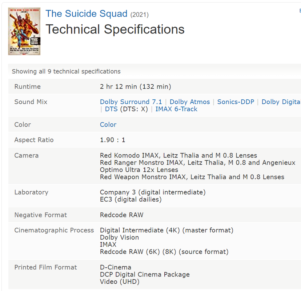The height and width of the screenshot is (291, 301).
Task: Select the 'Technical Specifications' heading
Action: point(115,29)
